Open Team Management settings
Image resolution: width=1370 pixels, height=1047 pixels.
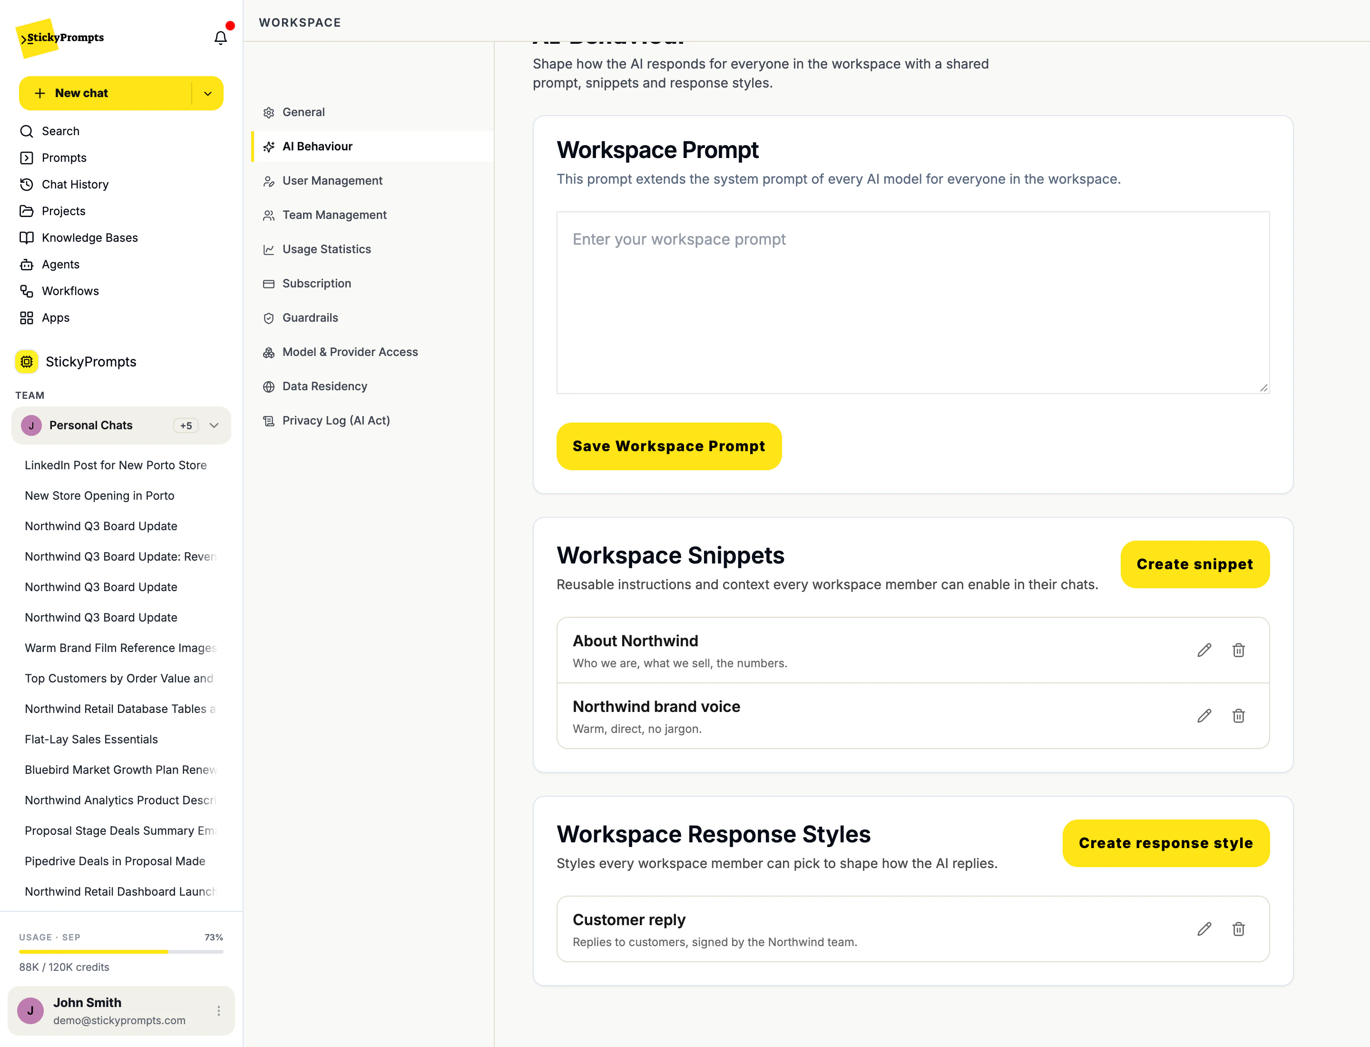click(x=372, y=215)
